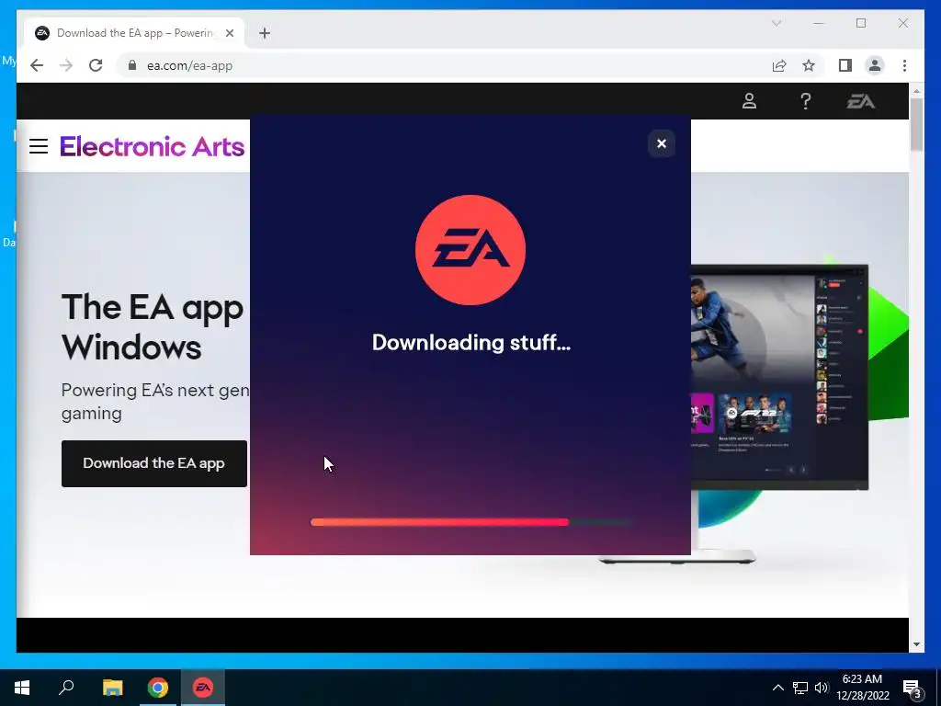The width and height of the screenshot is (941, 706).
Task: Click the Electronic Arts logo link
Action: click(152, 146)
